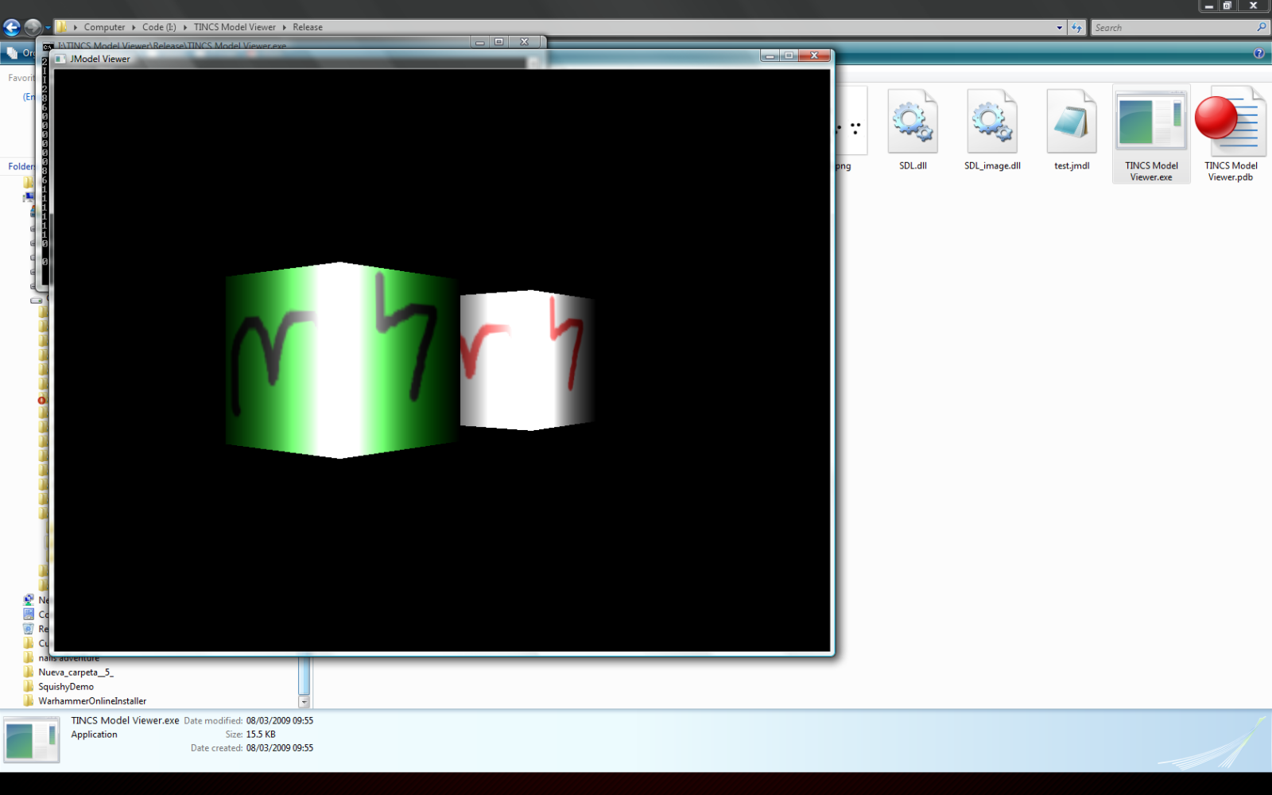This screenshot has height=795, width=1272.
Task: Expand the arrow after TINCS Model Viewer breadcrumb
Action: point(284,27)
